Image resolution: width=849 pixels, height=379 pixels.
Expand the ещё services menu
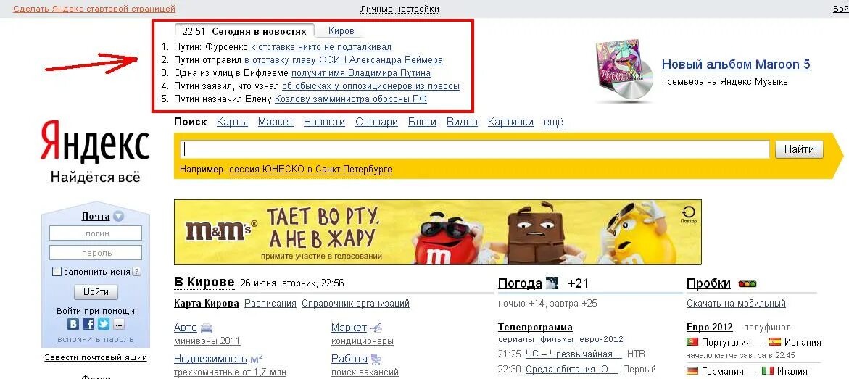[x=553, y=122]
